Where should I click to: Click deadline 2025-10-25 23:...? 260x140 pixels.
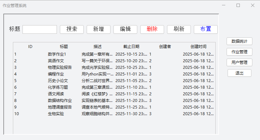coord(131,68)
